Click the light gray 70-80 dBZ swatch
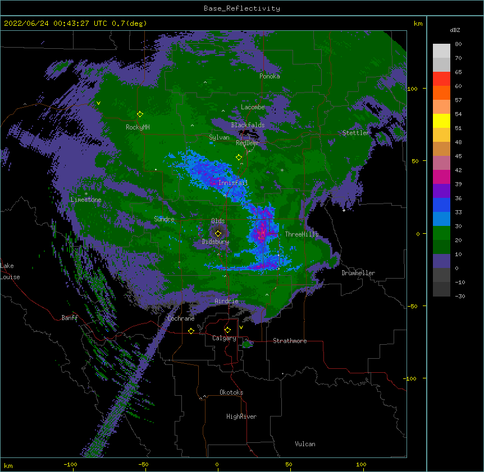Screen dimensions: 484x472 (441, 51)
